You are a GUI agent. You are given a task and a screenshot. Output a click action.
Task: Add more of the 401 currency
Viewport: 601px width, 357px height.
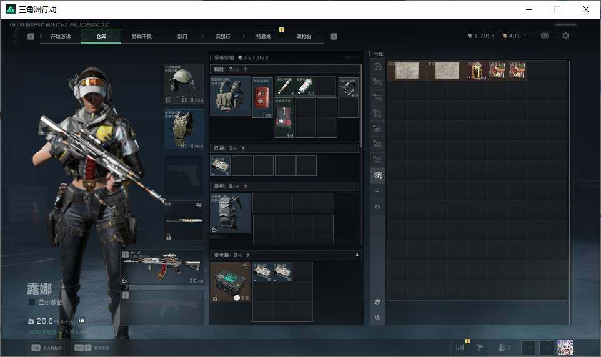pos(525,36)
